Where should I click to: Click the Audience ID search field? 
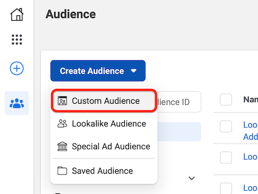(179, 102)
